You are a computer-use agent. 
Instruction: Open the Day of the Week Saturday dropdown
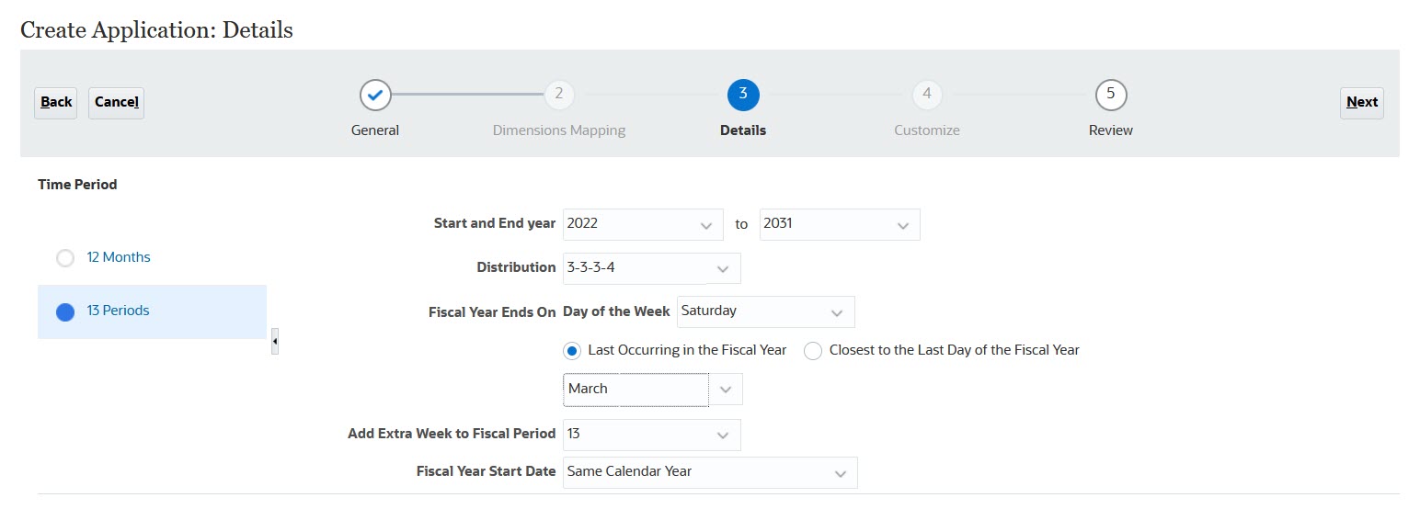(x=836, y=312)
